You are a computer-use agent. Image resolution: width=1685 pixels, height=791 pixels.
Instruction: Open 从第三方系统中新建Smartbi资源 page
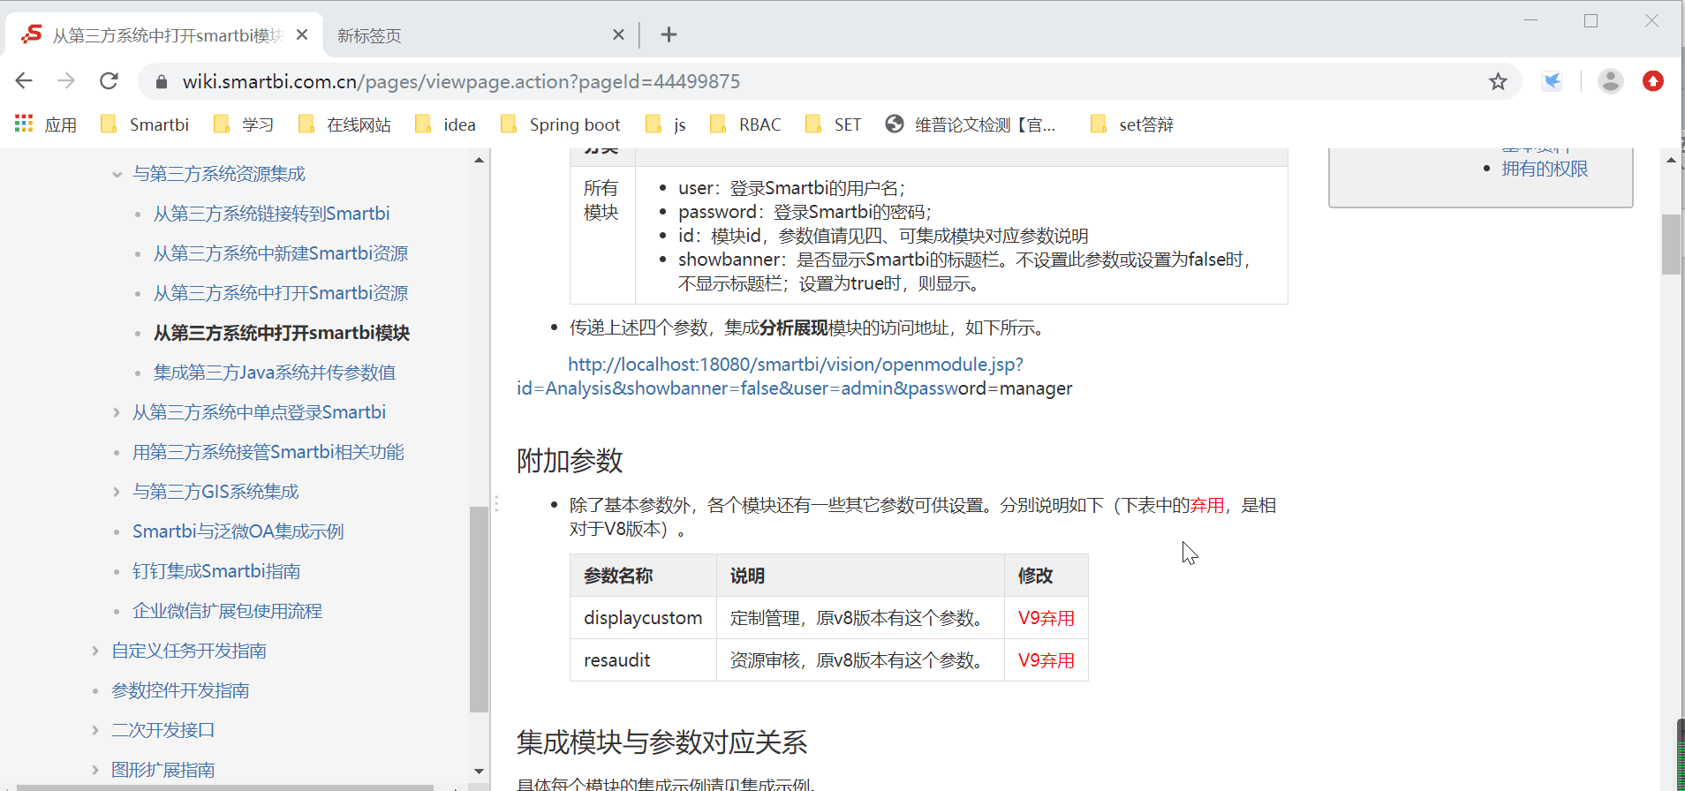[x=281, y=253]
